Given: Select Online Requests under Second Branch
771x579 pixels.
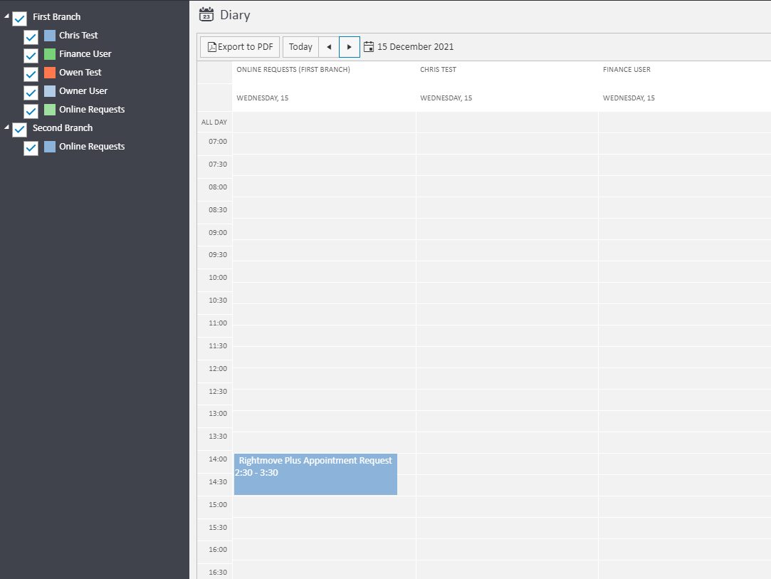Looking at the screenshot, I should [92, 147].
